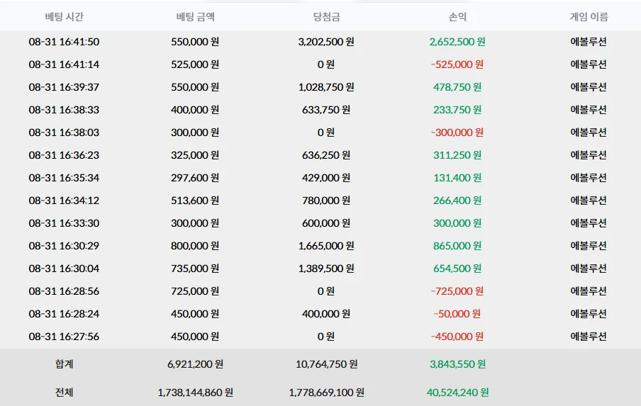The height and width of the screenshot is (406, 641).
Task: Click the 전체 total label
Action: 65,393
